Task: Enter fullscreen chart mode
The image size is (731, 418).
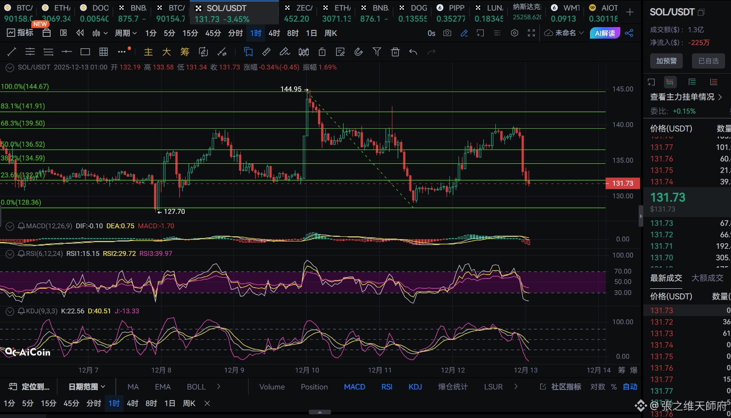Action: coord(531,33)
